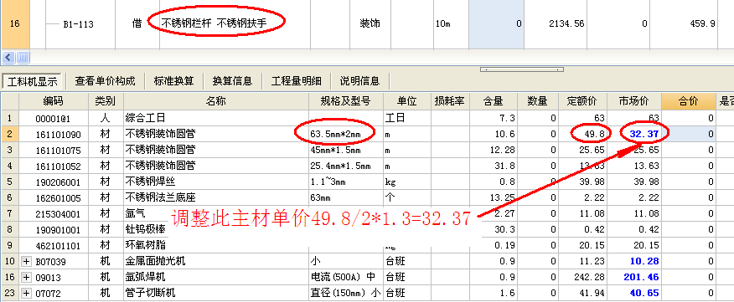The width and height of the screenshot is (734, 302).
Task: Click spec 直径(150mm) 小 cell
Action: click(345, 294)
